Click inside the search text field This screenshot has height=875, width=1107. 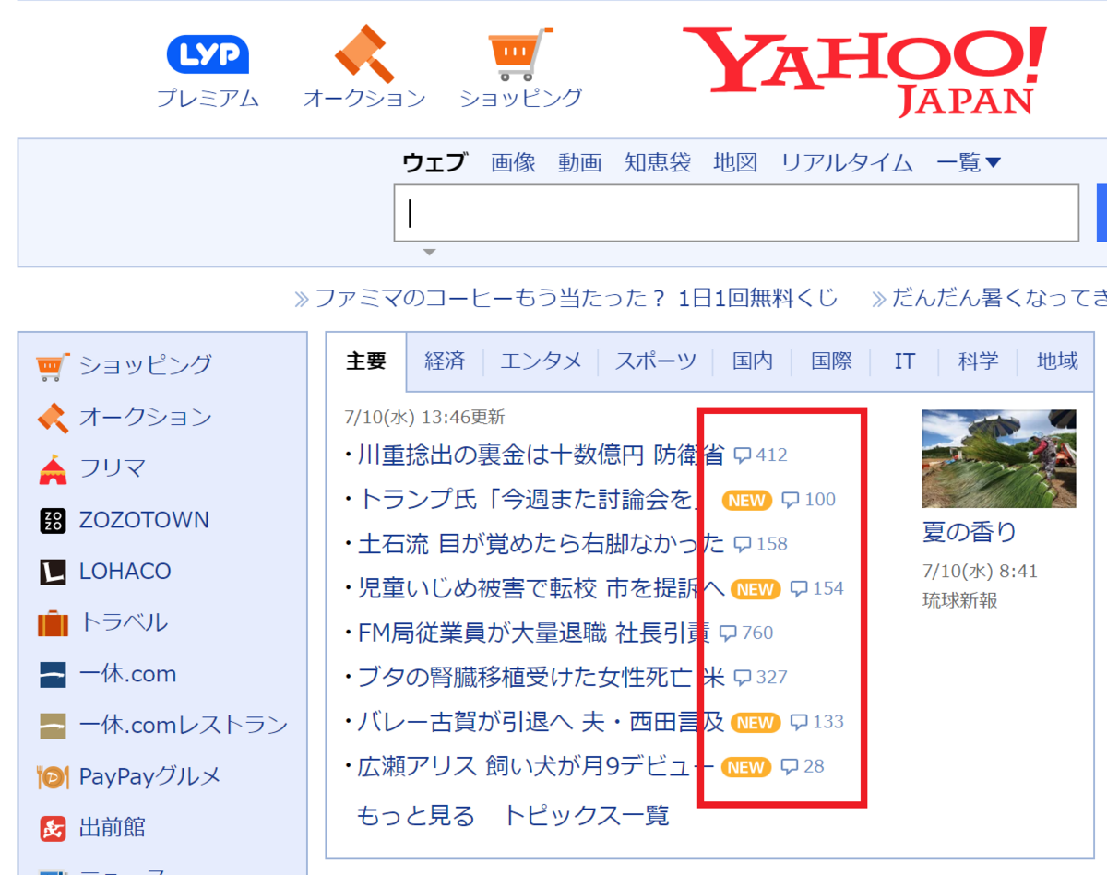pos(736,213)
